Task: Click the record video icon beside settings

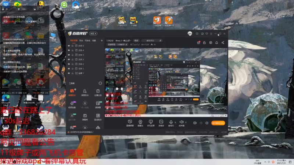Action: click(195, 123)
